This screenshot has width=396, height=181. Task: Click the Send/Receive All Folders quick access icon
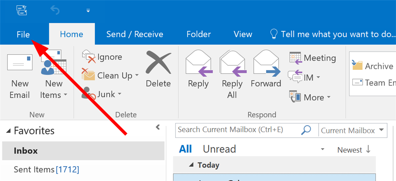22,10
